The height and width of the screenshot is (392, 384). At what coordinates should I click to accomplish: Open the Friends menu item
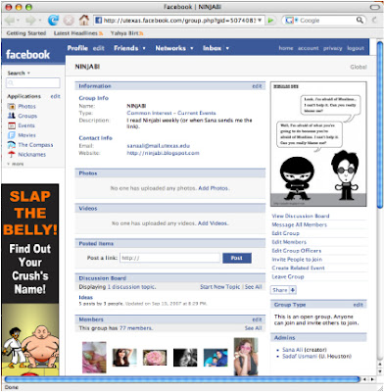[x=126, y=48]
